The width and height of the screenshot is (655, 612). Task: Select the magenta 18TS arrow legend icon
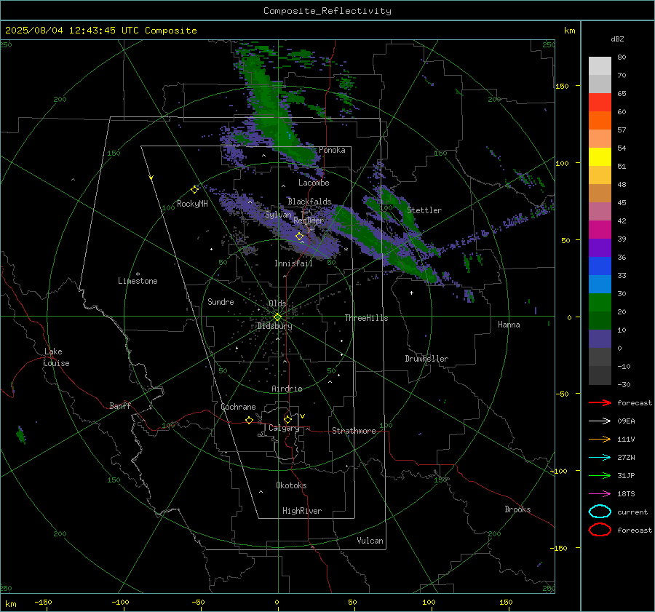[600, 494]
